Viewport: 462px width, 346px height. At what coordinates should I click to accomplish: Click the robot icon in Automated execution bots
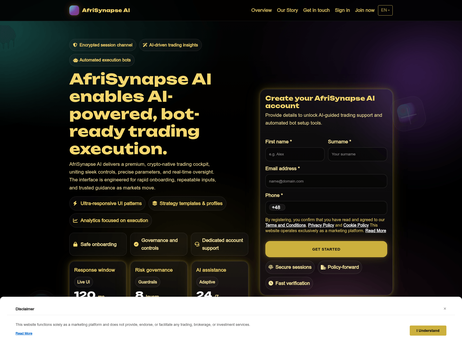(x=76, y=60)
